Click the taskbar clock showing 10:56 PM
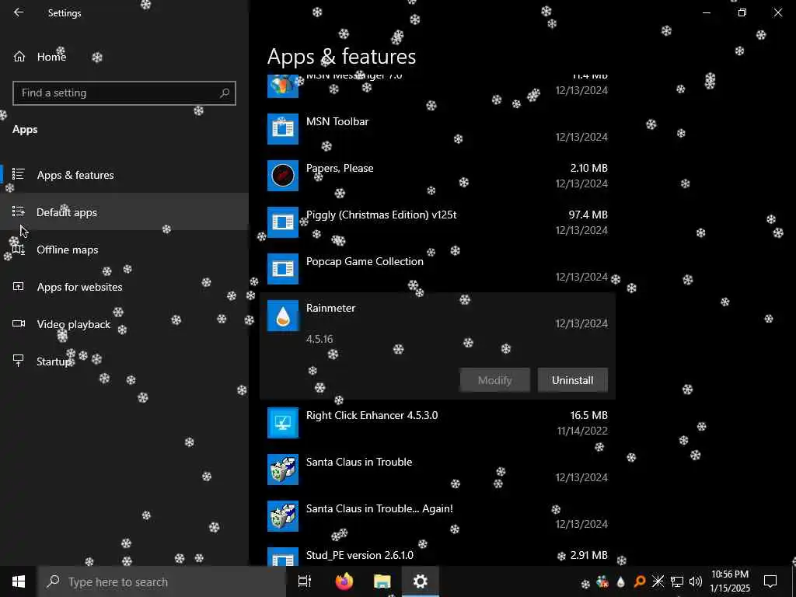This screenshot has height=597, width=796. click(x=729, y=581)
